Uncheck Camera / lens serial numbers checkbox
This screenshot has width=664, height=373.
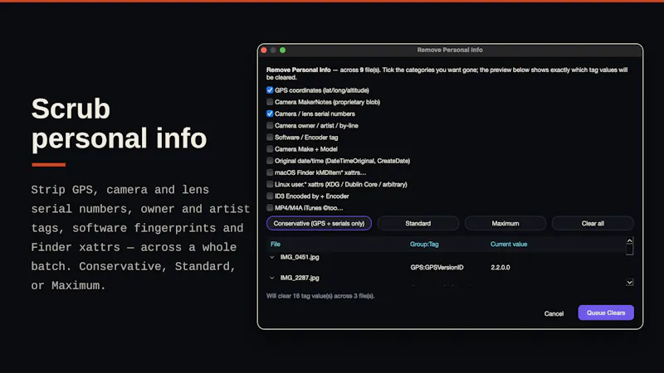click(x=270, y=114)
